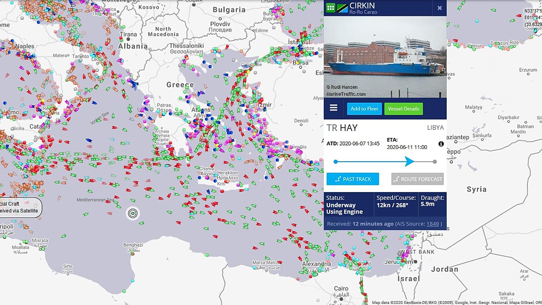Add CIRKIN to Fleet

[364, 109]
